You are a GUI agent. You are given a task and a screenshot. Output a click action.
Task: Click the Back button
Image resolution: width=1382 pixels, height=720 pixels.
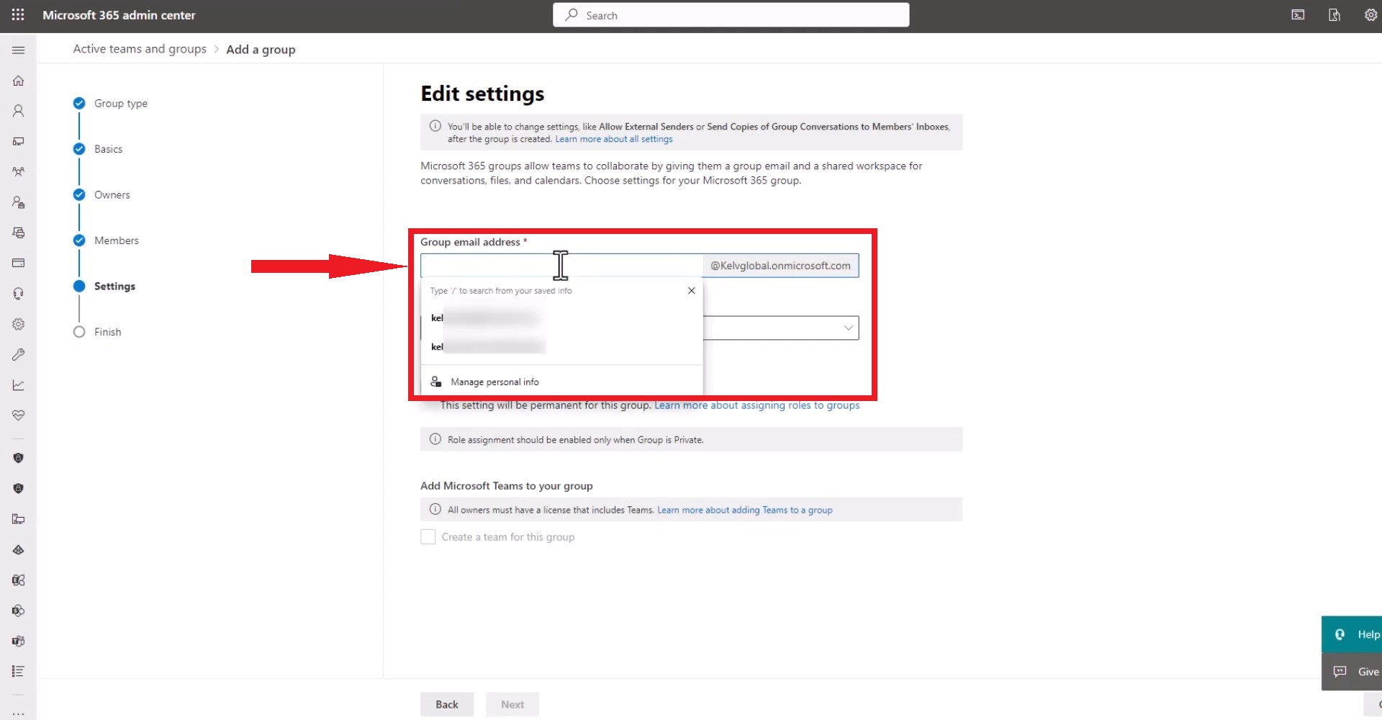coord(447,704)
